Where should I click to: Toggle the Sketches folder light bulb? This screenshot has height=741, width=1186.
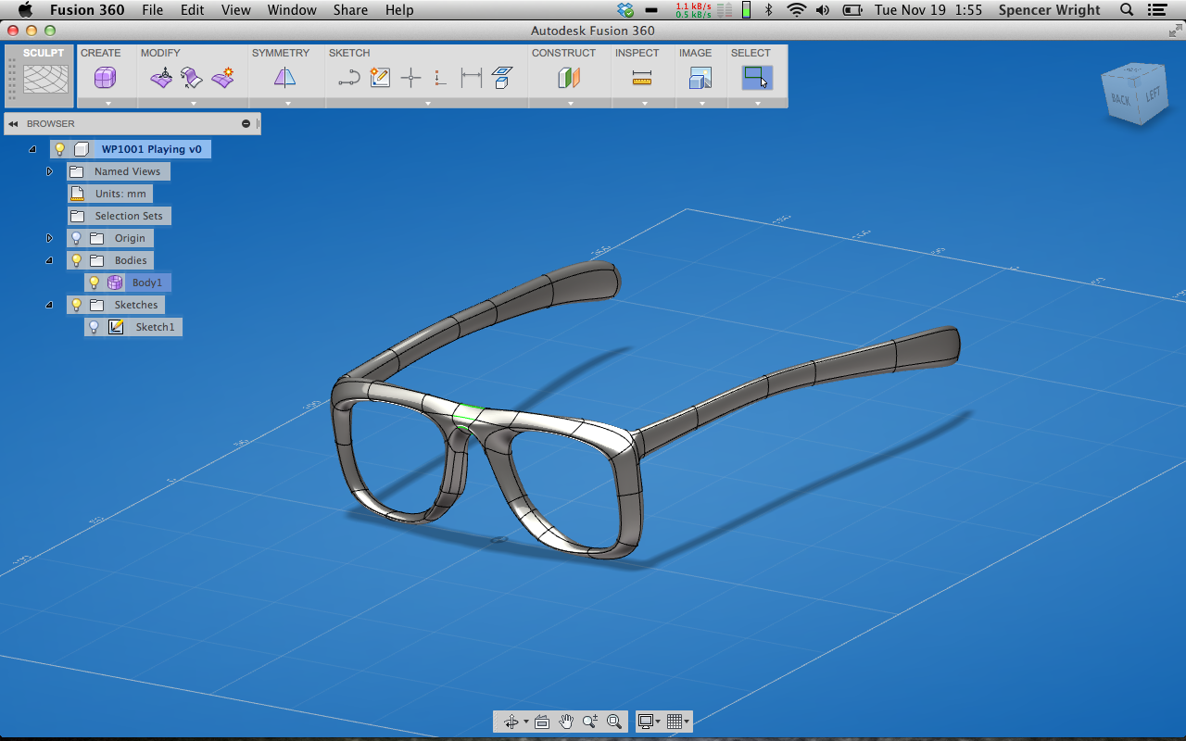click(x=76, y=305)
